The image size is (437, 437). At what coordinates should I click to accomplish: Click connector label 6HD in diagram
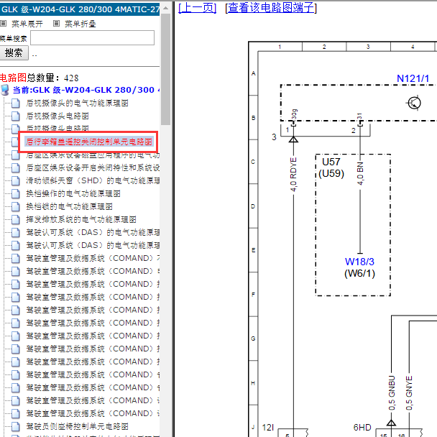coord(362,427)
